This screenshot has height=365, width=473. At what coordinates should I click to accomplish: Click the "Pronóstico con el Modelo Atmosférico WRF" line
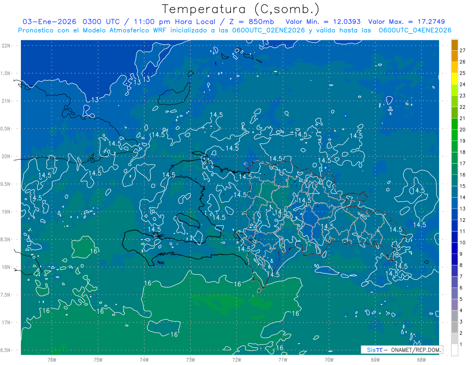93,30
